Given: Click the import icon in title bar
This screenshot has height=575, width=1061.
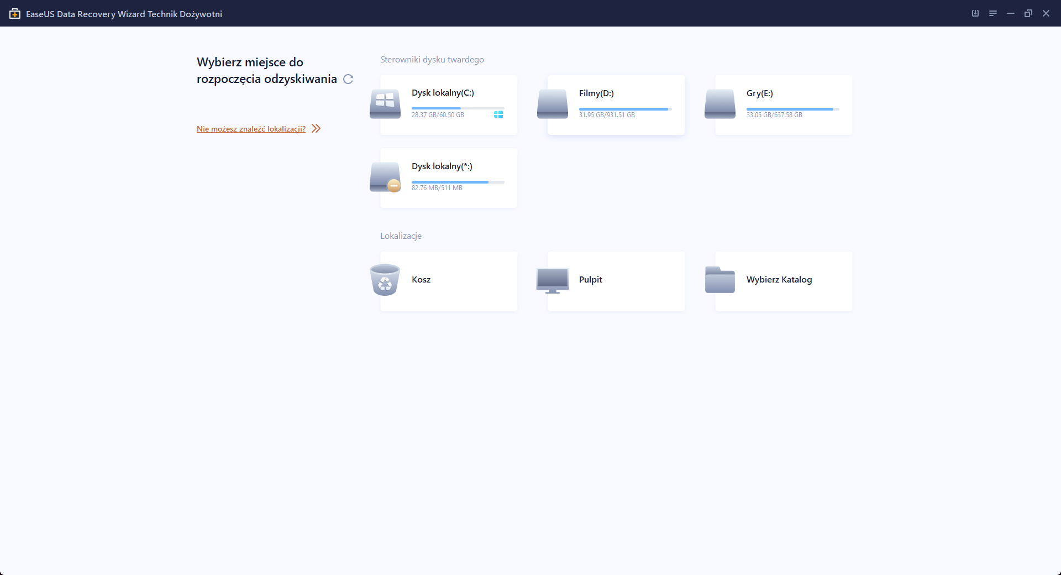Looking at the screenshot, I should tap(975, 13).
